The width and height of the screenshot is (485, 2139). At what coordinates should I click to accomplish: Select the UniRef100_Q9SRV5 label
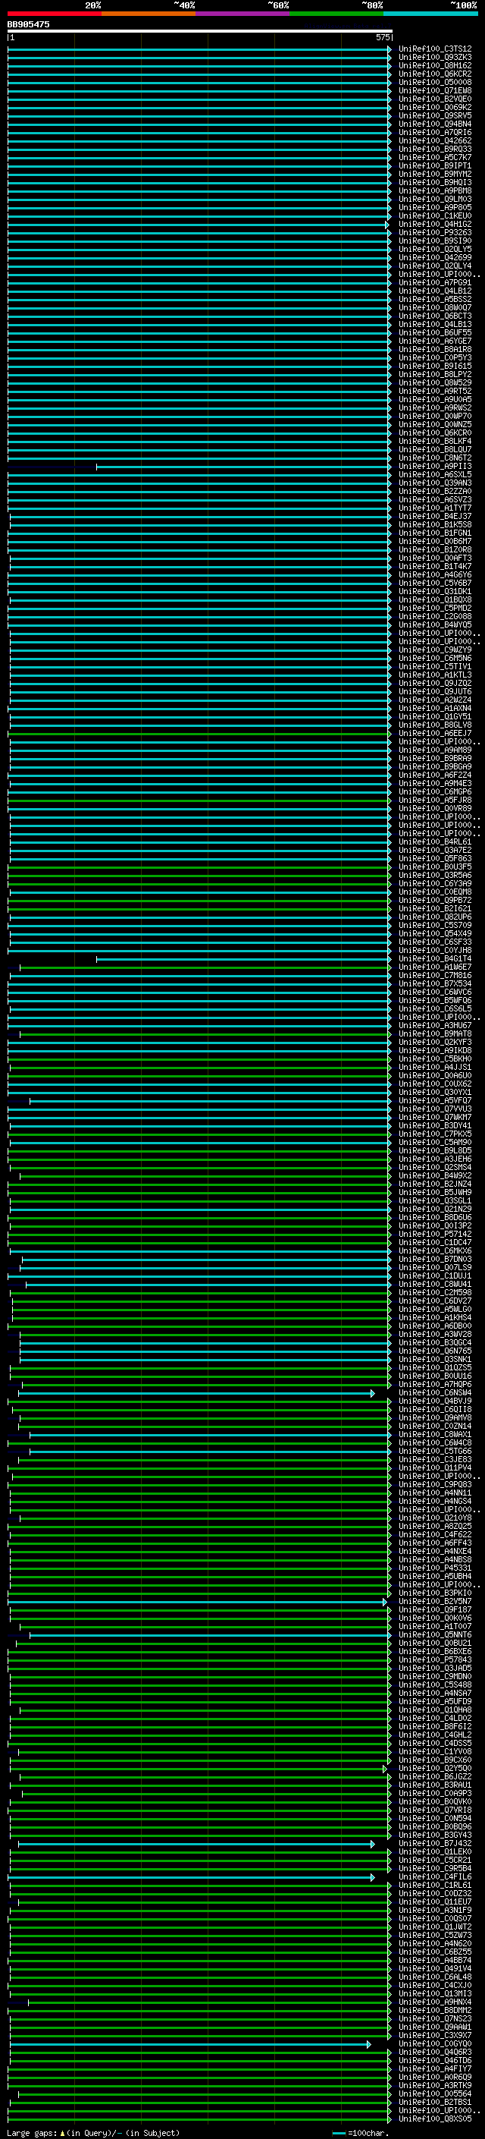pyautogui.click(x=435, y=115)
